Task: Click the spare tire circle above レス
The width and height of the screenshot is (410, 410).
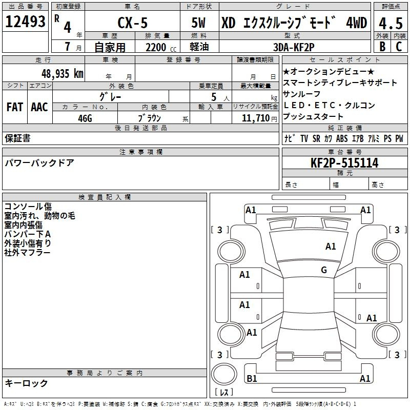Action: coord(224,374)
